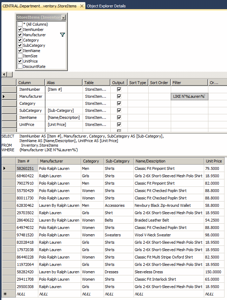
Task: Click the 150.0000 unit price cell
Action: point(214,272)
